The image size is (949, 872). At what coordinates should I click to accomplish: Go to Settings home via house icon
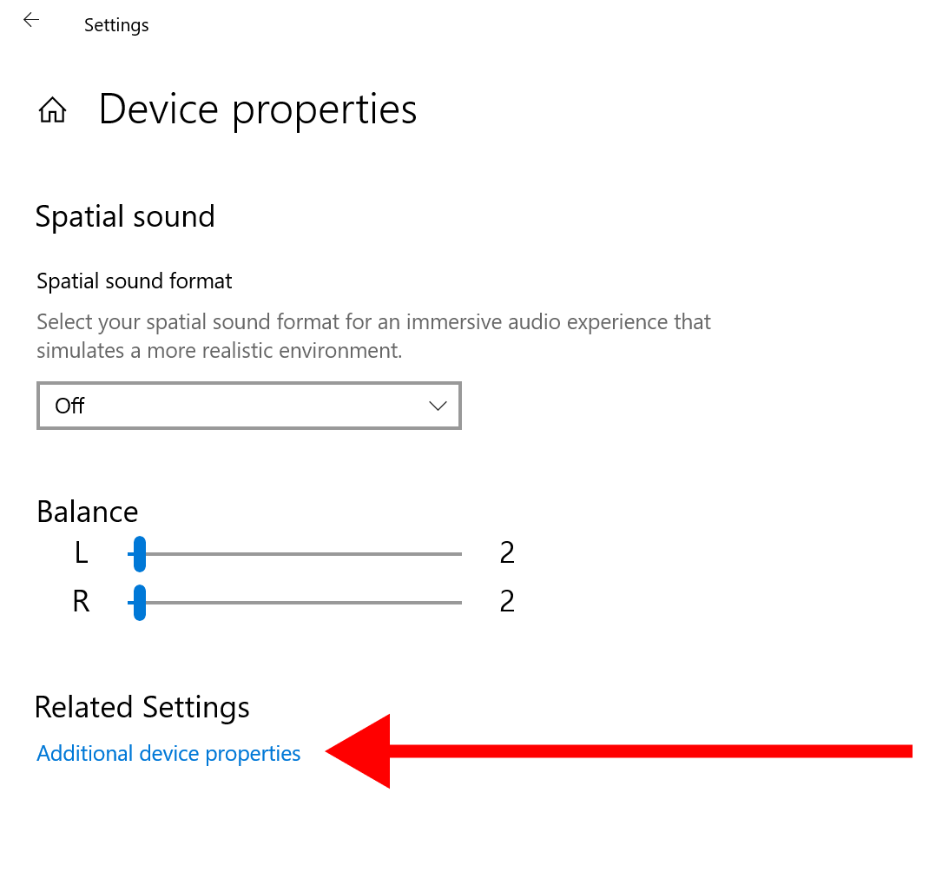(x=53, y=110)
